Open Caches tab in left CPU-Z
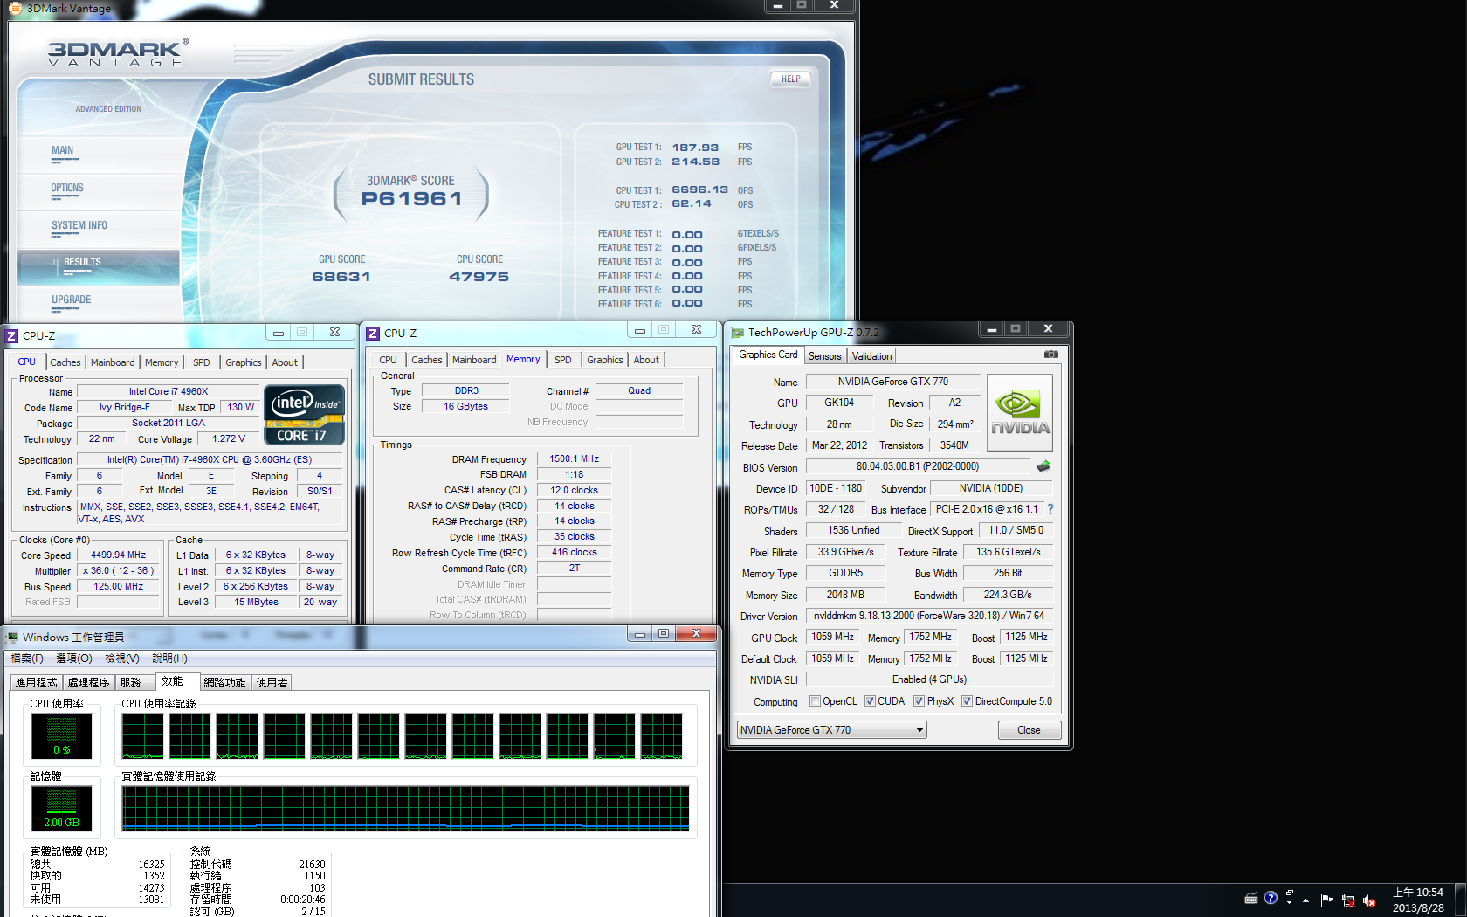 (x=65, y=362)
